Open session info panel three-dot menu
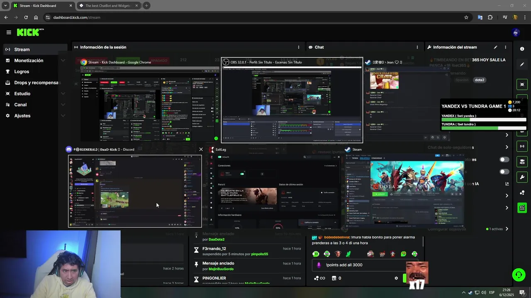The image size is (531, 298). point(298,47)
